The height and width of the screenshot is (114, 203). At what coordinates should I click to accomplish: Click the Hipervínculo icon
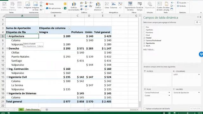pos(150,5)
